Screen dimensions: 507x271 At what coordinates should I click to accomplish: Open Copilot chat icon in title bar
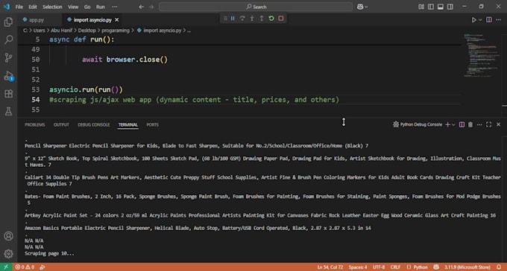360,7
